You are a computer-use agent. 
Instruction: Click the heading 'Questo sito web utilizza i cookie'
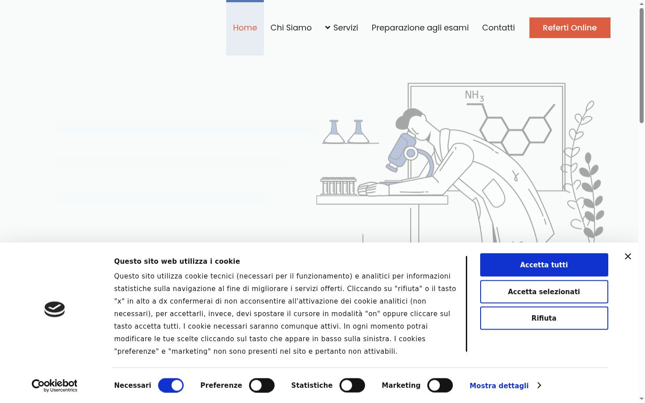tap(177, 261)
